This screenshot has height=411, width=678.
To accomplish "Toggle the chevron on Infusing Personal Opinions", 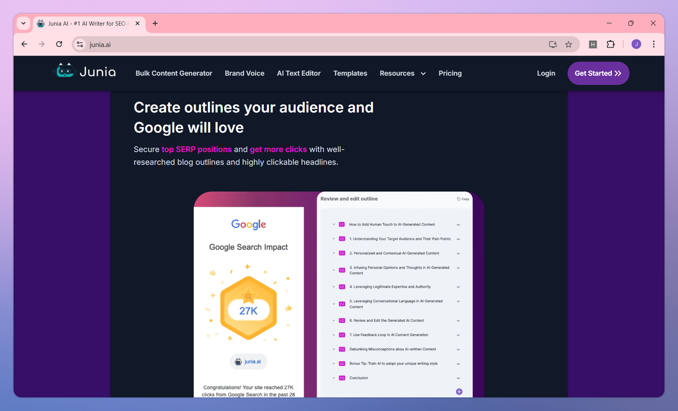I will (333, 270).
